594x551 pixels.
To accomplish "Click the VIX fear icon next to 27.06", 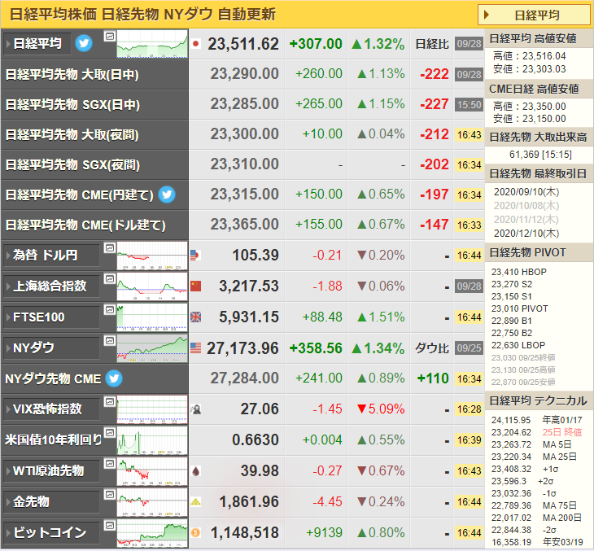I will [195, 409].
